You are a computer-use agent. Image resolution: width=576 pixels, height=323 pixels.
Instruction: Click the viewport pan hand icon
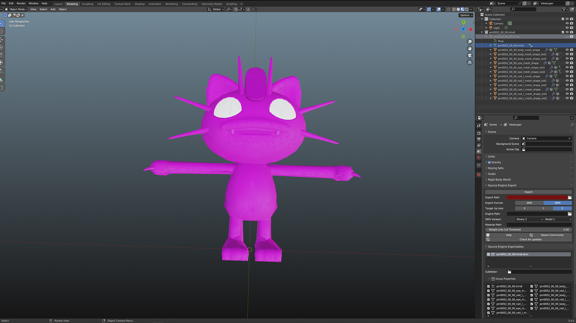[x=470, y=48]
